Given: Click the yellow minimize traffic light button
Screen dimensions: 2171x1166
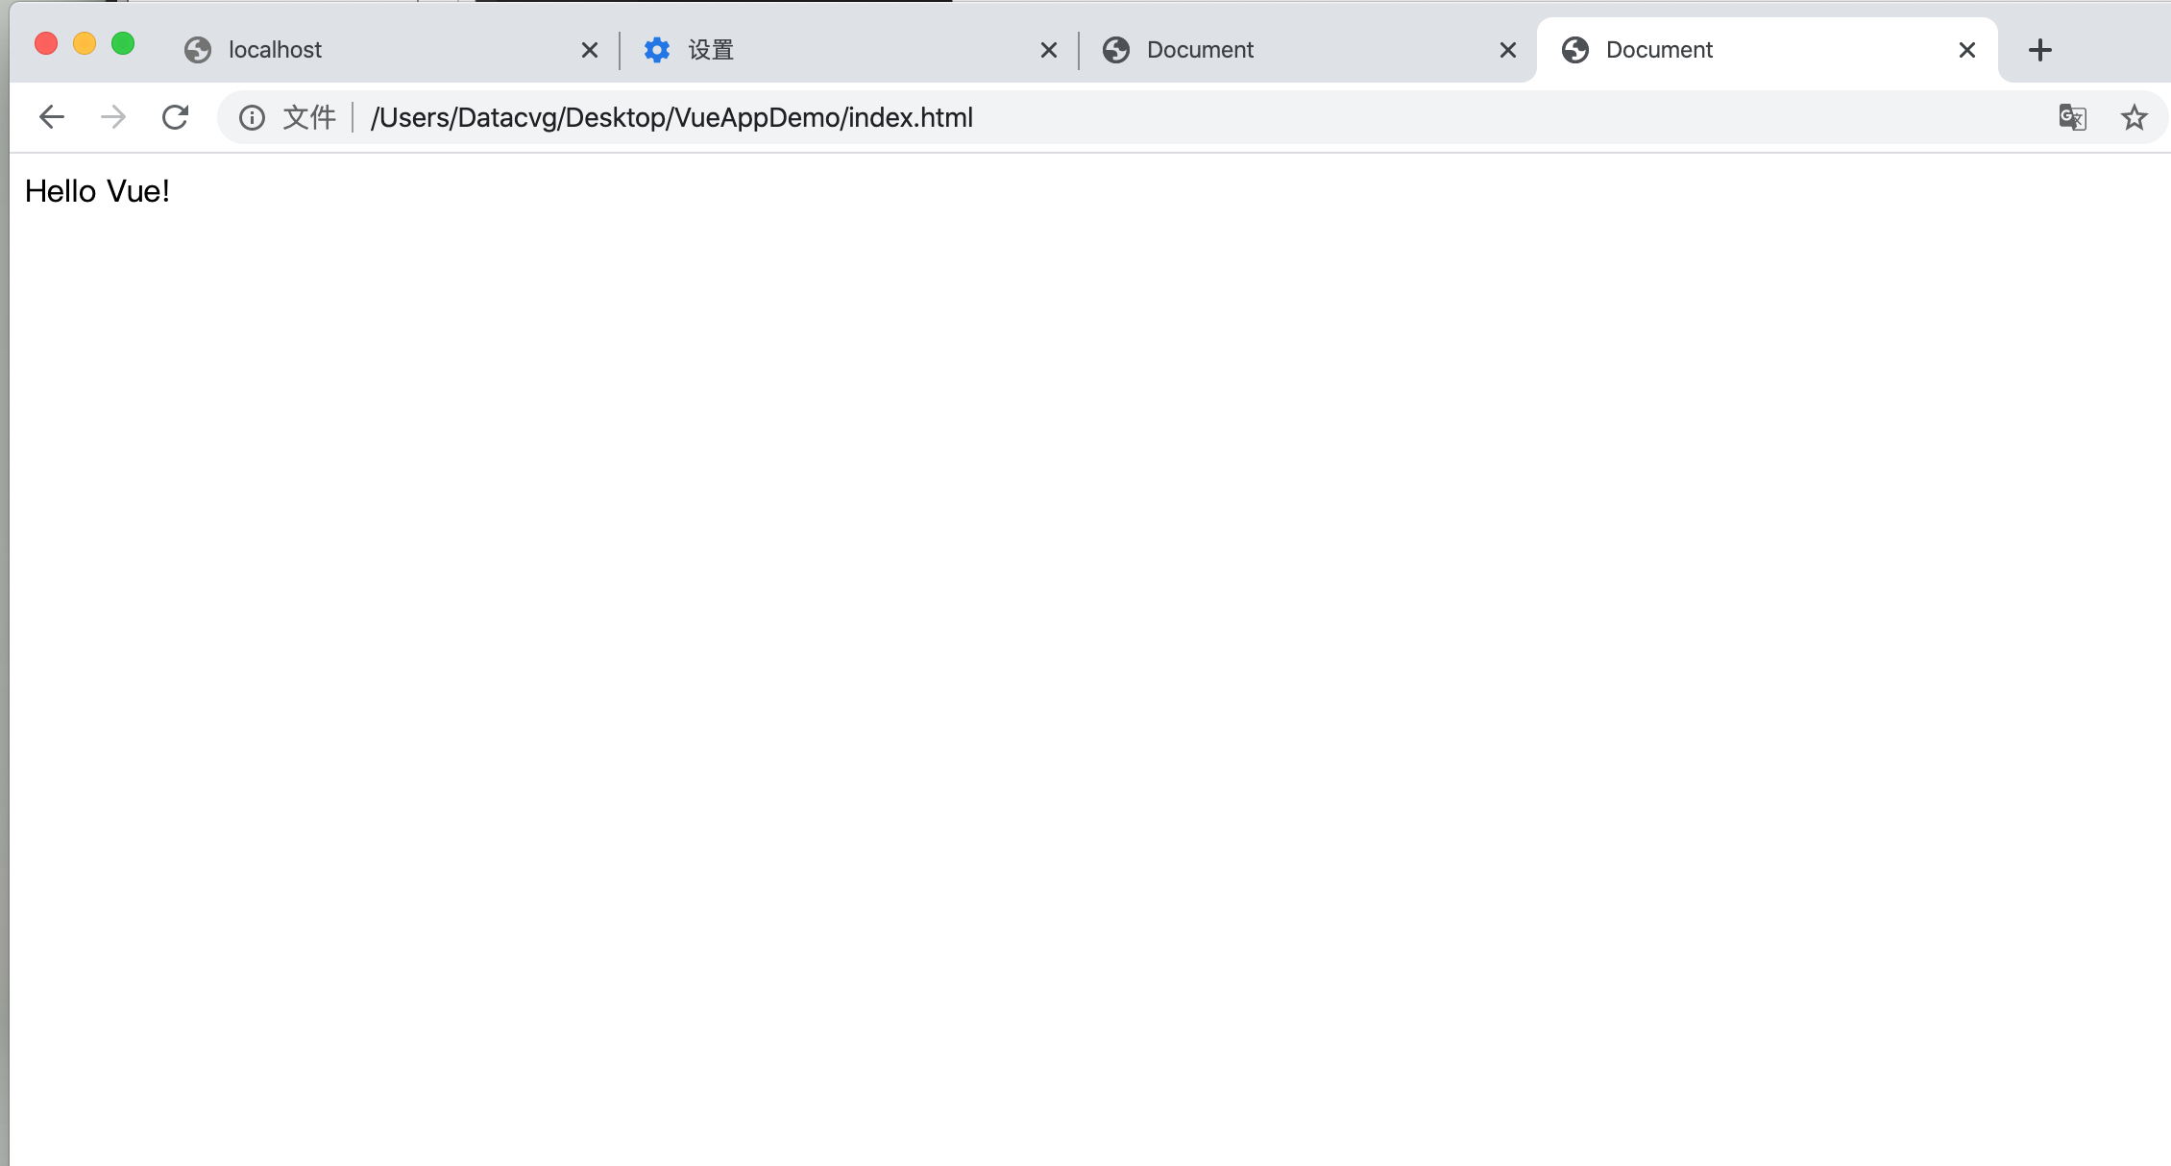Looking at the screenshot, I should [85, 43].
